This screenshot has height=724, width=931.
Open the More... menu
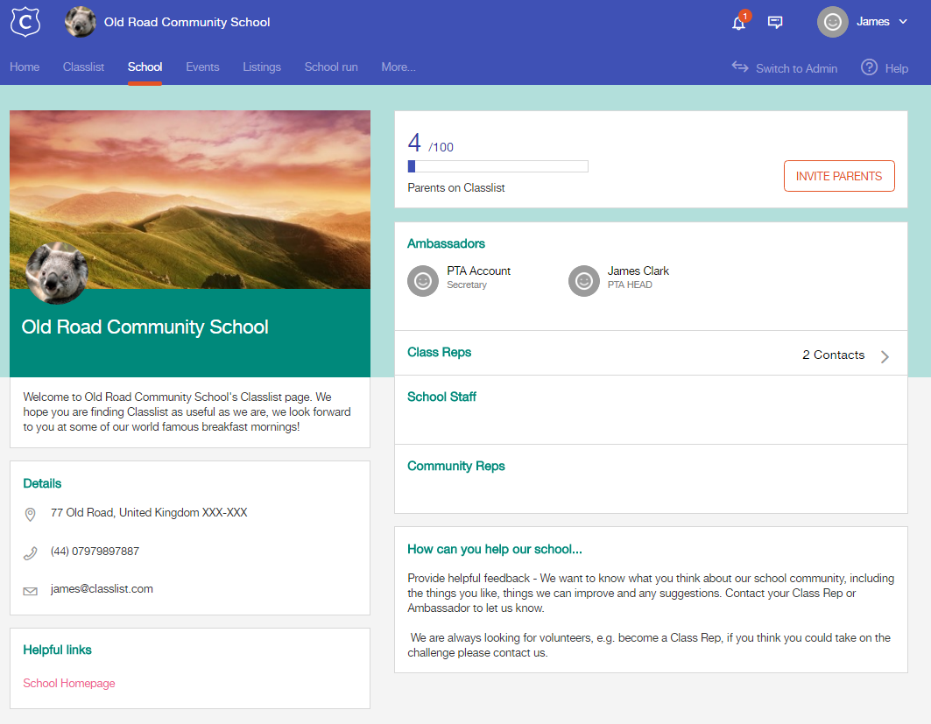pyautogui.click(x=398, y=67)
